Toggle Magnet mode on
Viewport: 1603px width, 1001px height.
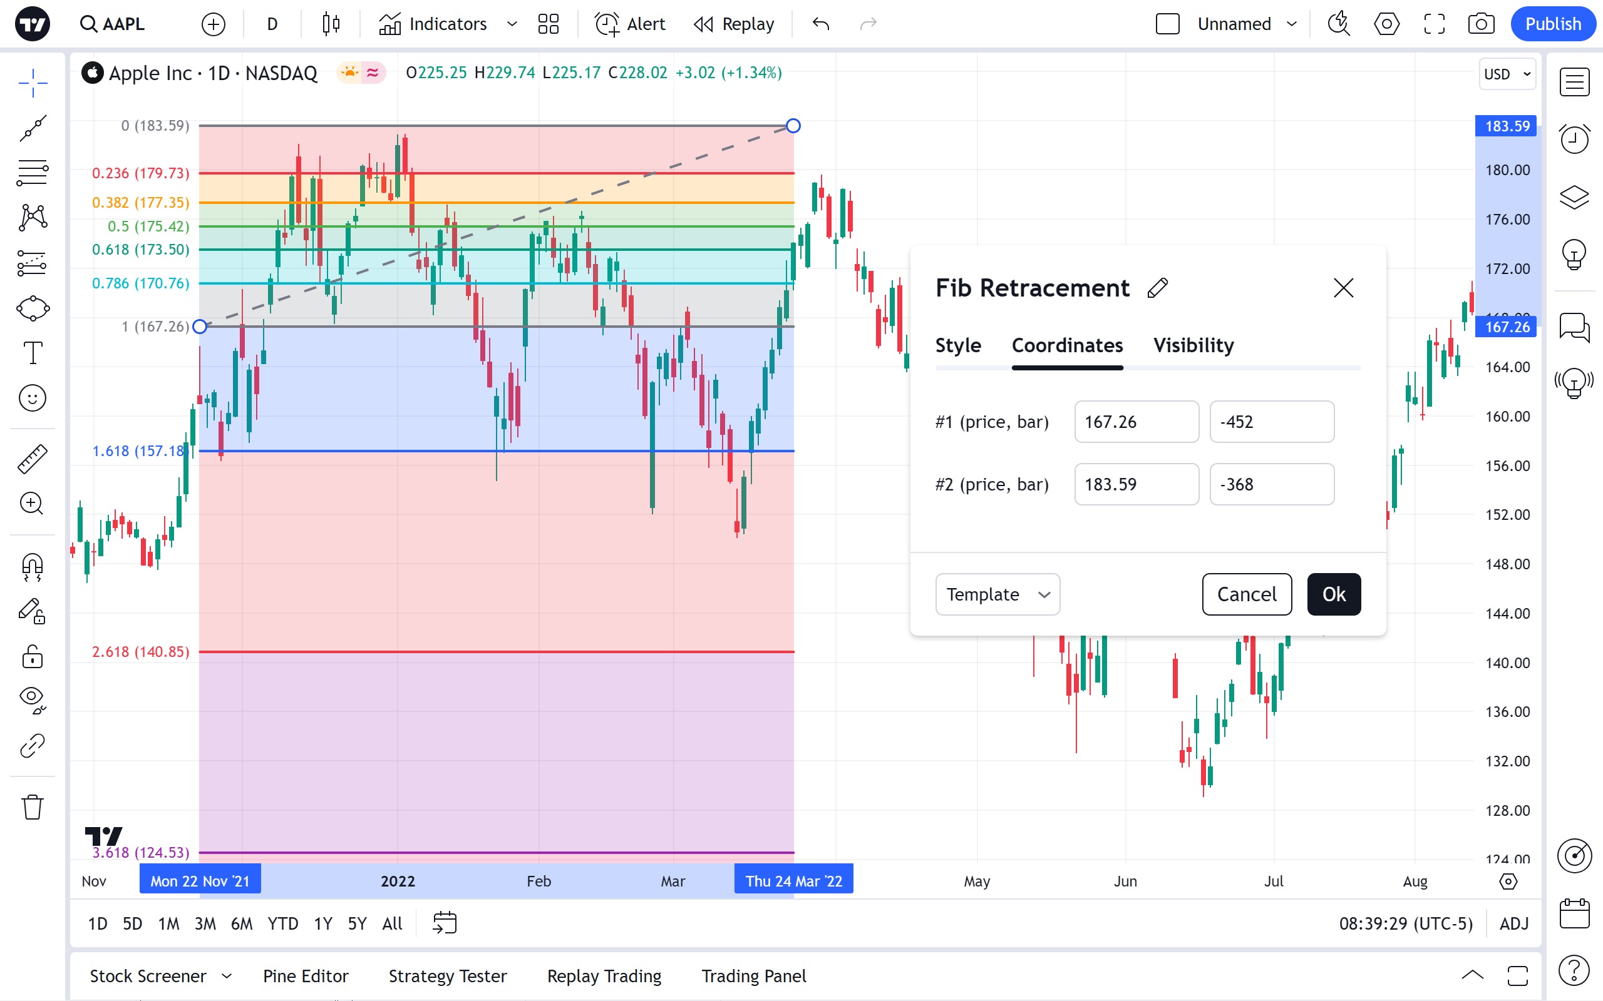[33, 567]
